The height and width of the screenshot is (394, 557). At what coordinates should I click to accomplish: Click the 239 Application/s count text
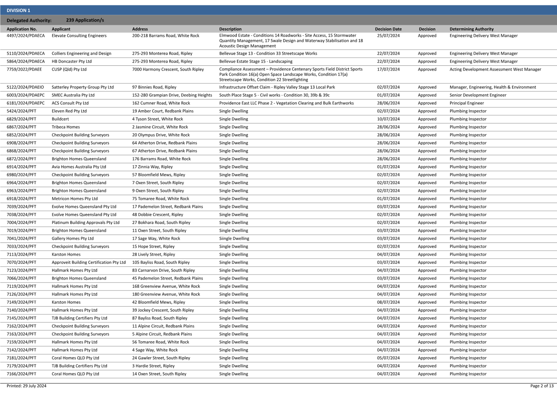(85, 20)
